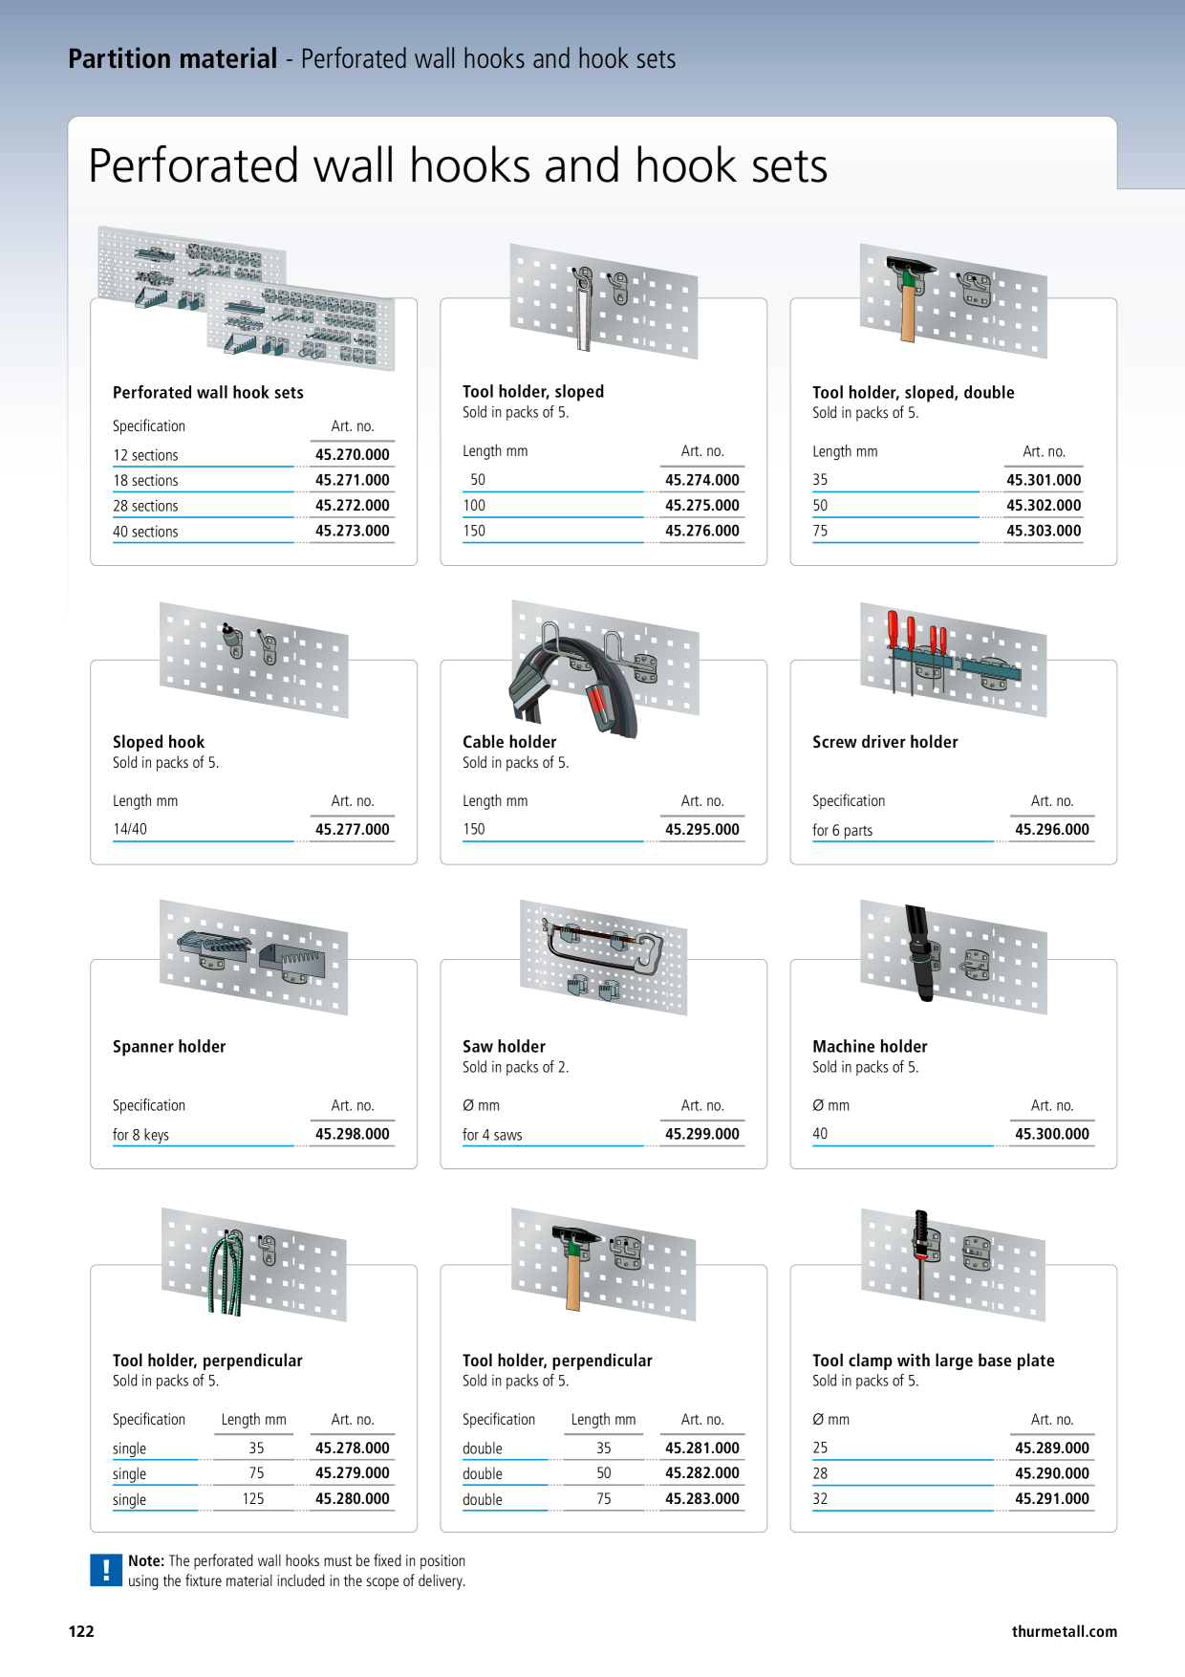Viewport: 1185px width, 1677px height.
Task: Select article number 45.280.000
Action: [353, 1499]
